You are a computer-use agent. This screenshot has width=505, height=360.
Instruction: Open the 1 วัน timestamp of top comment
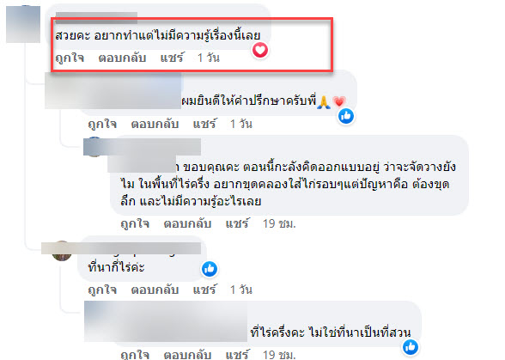[209, 58]
